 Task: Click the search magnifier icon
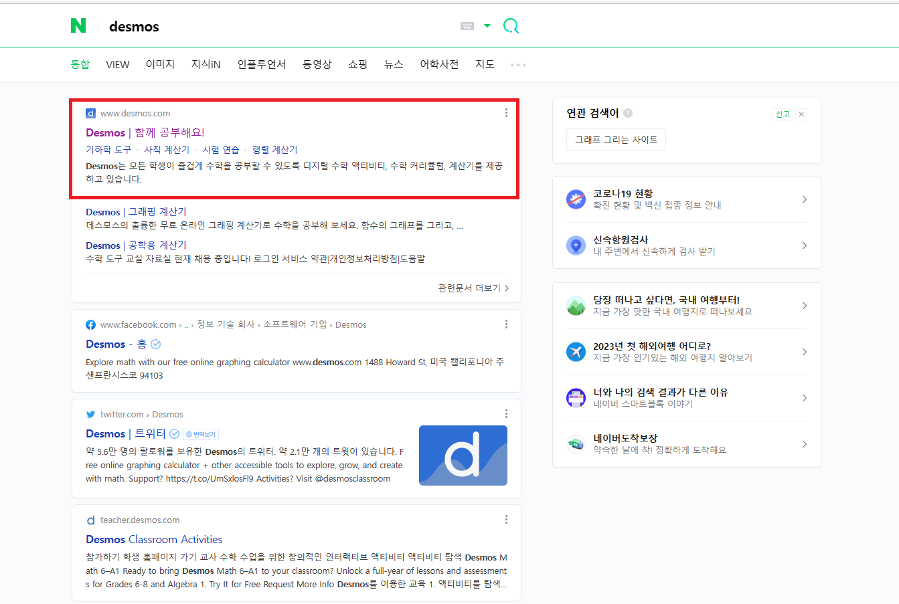(x=511, y=26)
